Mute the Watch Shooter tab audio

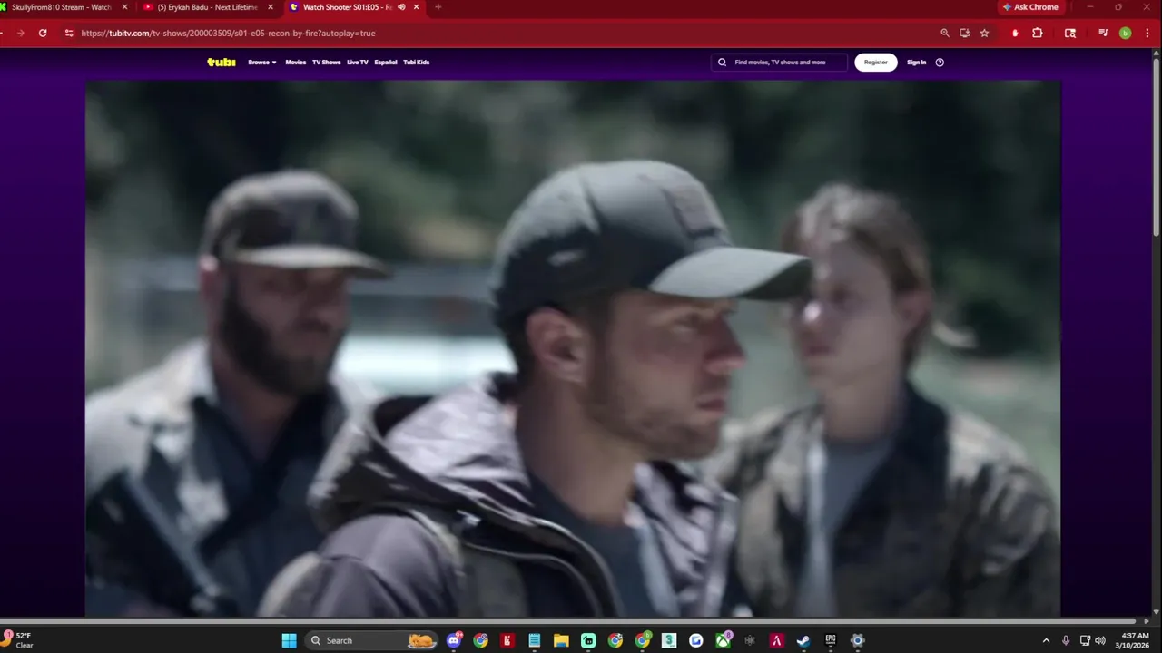point(401,7)
